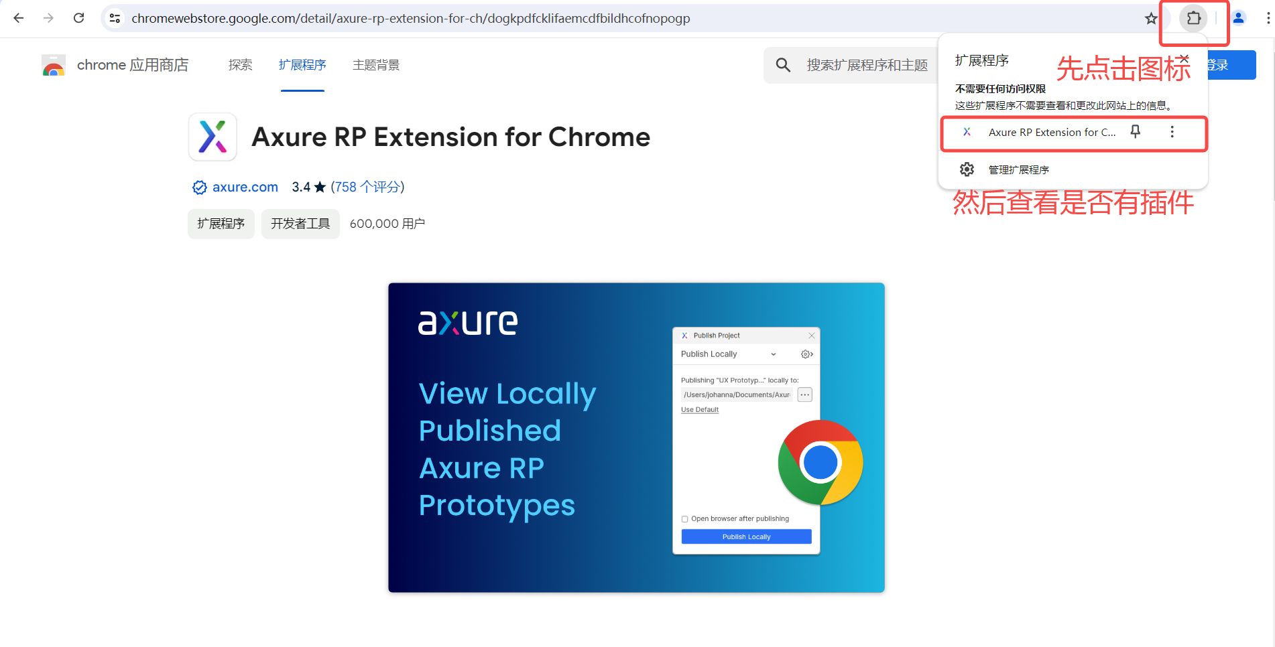The image size is (1275, 647).
Task: Click the address bar URL
Action: pos(411,18)
